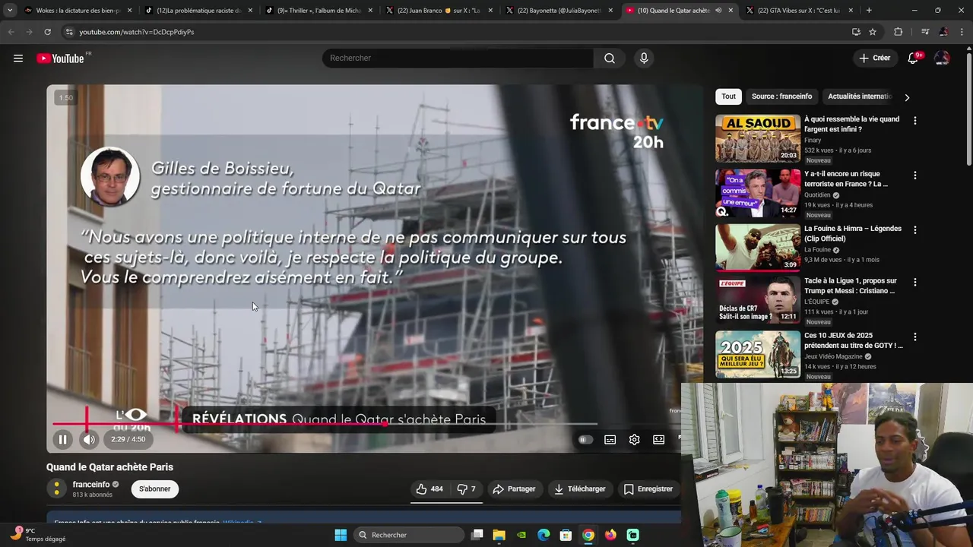Open options for the Finary video

(x=914, y=121)
